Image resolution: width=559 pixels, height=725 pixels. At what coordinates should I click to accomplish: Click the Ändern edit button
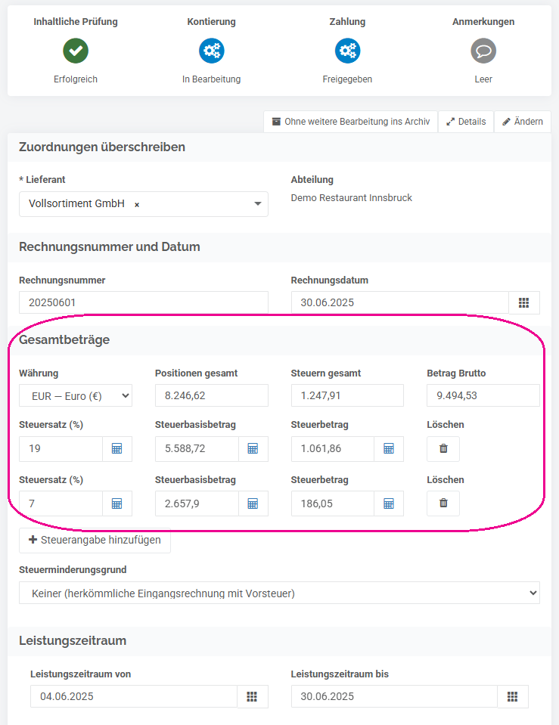[523, 122]
